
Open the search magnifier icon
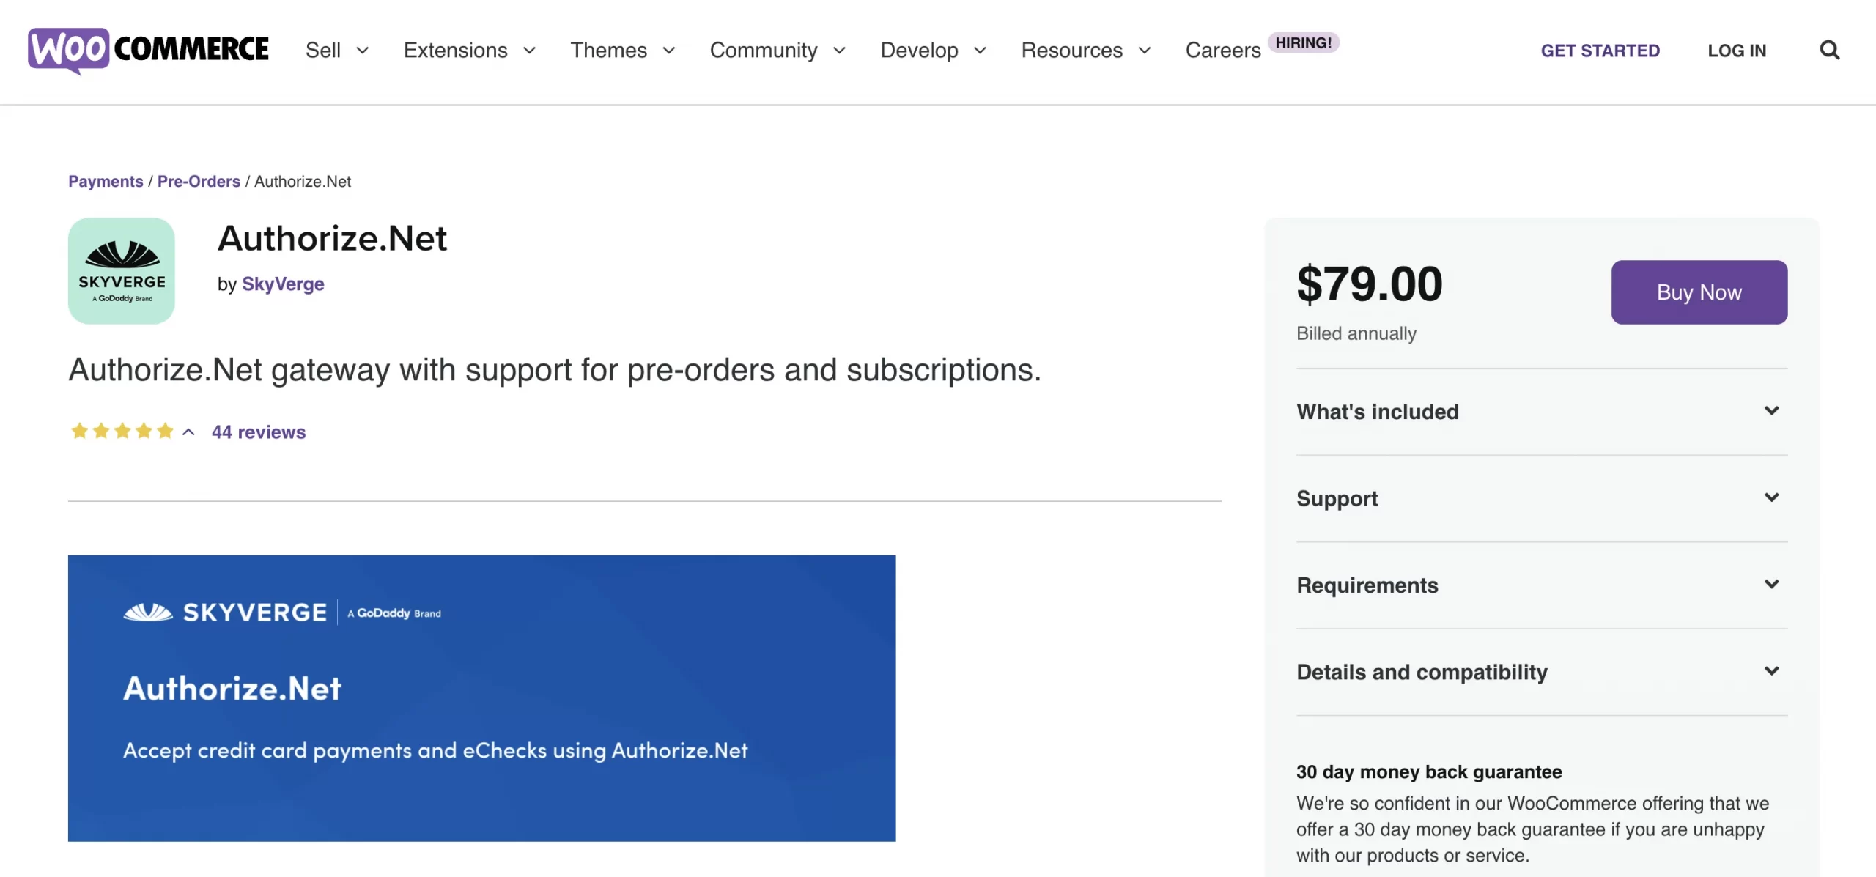coord(1830,51)
